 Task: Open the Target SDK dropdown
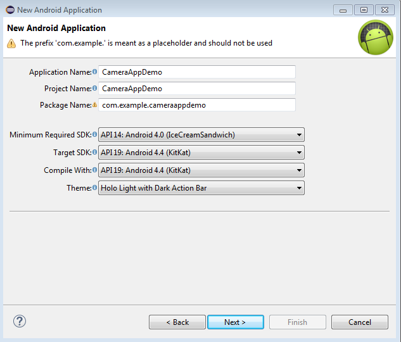[x=201, y=153]
